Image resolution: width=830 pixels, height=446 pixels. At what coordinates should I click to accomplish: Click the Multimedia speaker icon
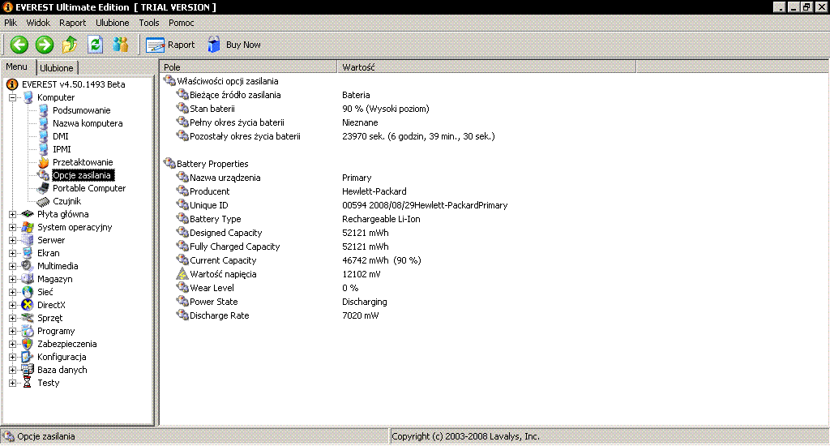point(28,266)
